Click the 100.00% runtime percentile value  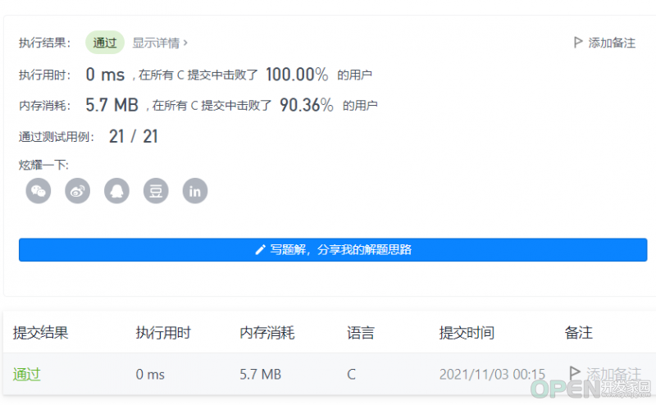point(297,75)
